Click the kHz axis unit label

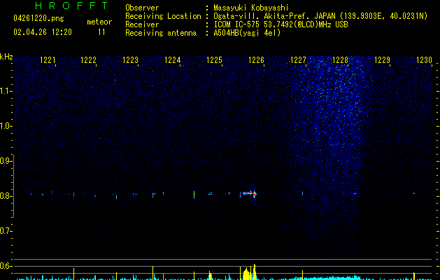pos(6,57)
